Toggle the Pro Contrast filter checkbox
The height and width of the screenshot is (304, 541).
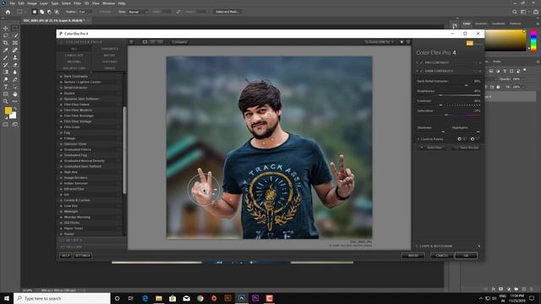tap(421, 62)
